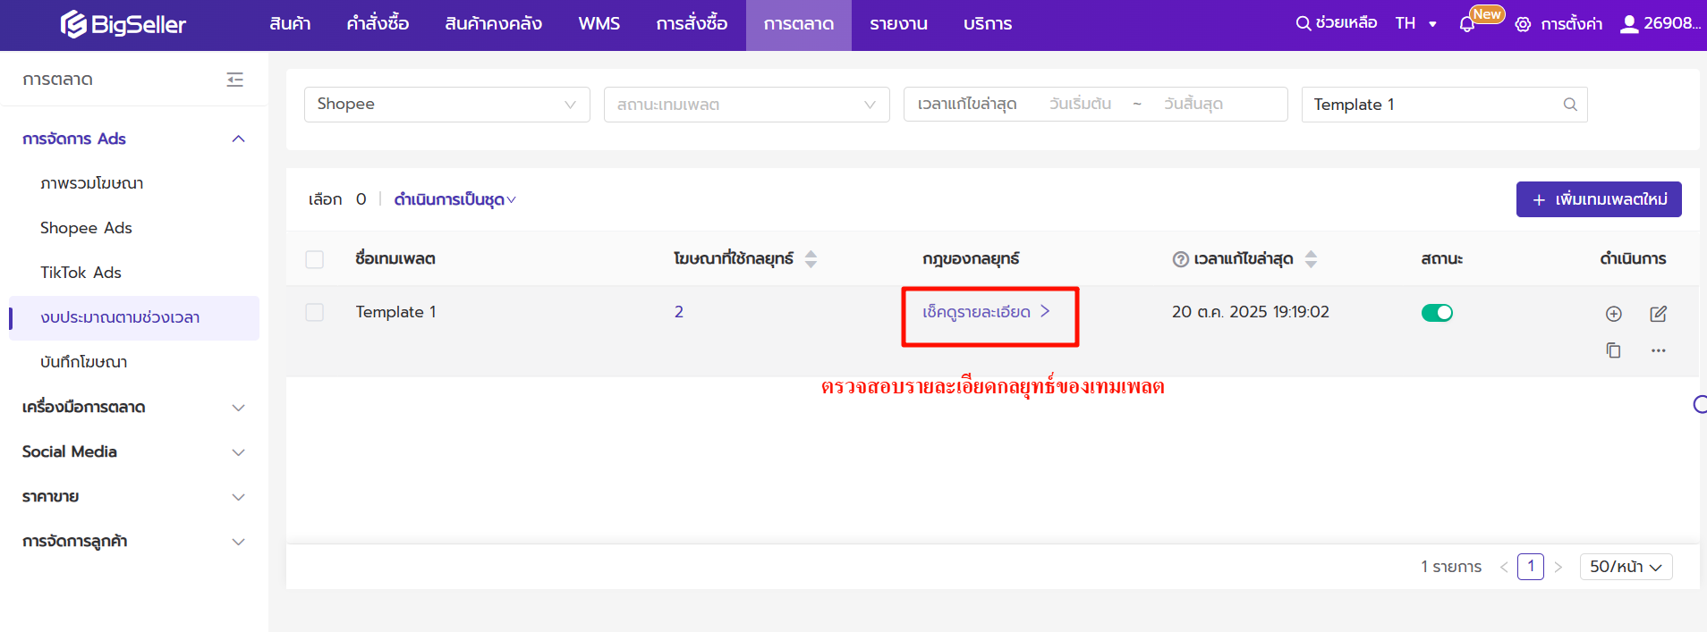Sort by โฆษณาที่ใช้กลยุทธ์ column arrows
The image size is (1707, 632).
[x=811, y=259]
